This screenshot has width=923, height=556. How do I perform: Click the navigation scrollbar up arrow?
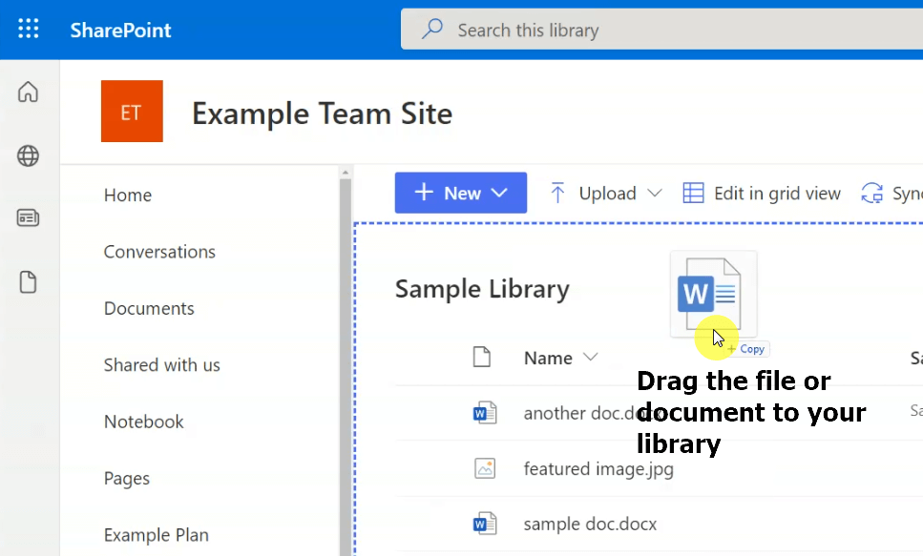tap(346, 173)
